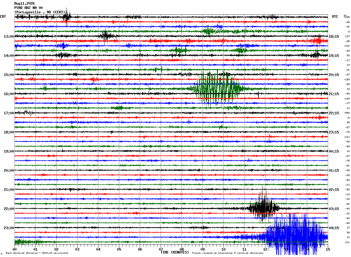The height and width of the screenshot is (257, 351).
Task: Select the 23:00 CDT time label
Action: coord(9,228)
